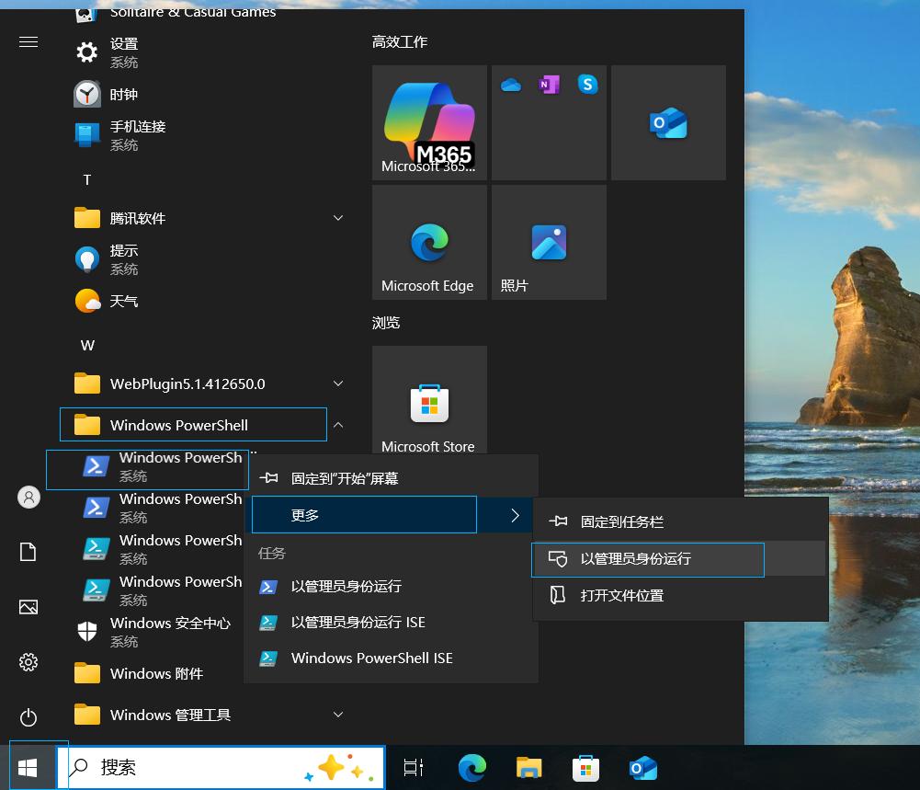This screenshot has height=790, width=920.
Task: Select 以管理员身份运行 in the submenu
Action: click(x=648, y=560)
